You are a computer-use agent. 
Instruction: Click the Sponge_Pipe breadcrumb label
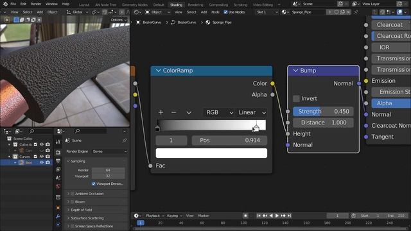(x=222, y=22)
